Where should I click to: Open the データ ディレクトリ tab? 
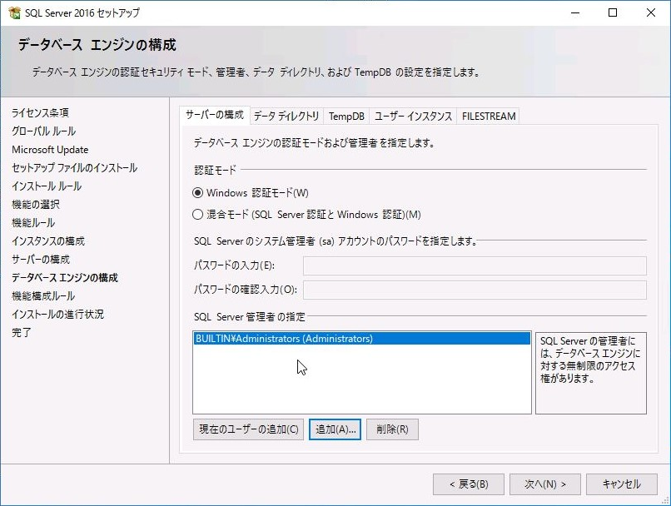[x=286, y=117]
